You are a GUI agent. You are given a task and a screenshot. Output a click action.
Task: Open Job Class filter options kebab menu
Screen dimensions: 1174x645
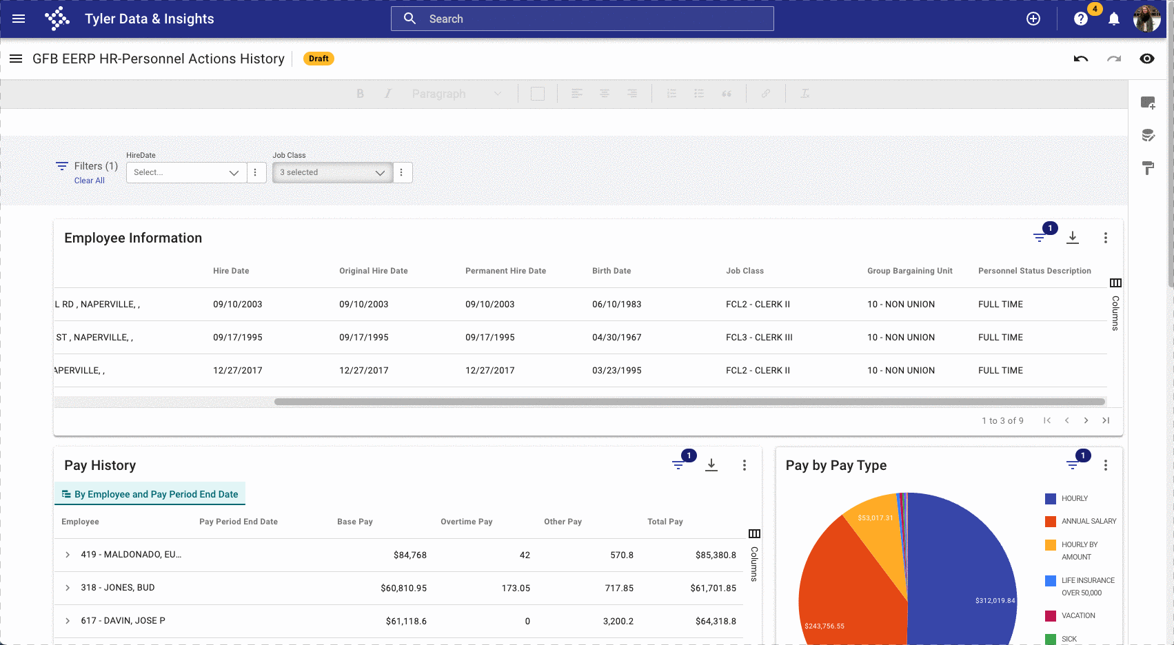coord(402,172)
